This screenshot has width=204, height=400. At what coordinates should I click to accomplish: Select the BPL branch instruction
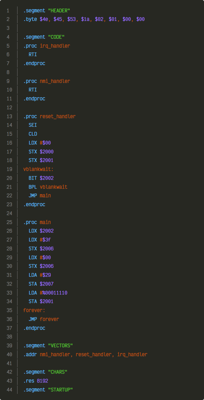point(33,187)
